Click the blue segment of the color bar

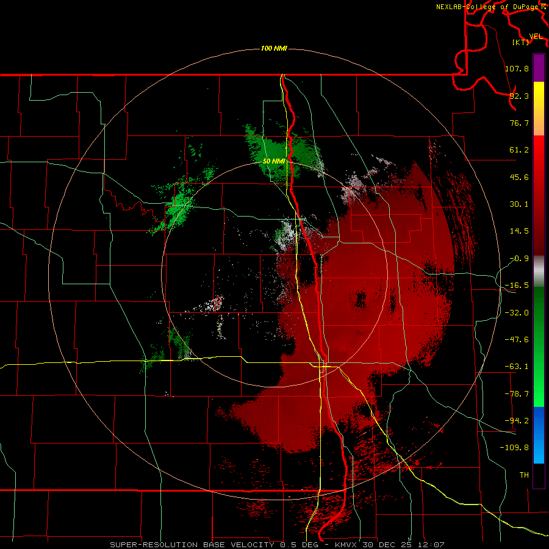[x=539, y=435]
